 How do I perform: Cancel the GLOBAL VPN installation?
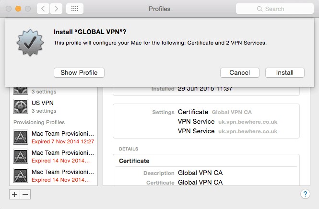coord(240,72)
